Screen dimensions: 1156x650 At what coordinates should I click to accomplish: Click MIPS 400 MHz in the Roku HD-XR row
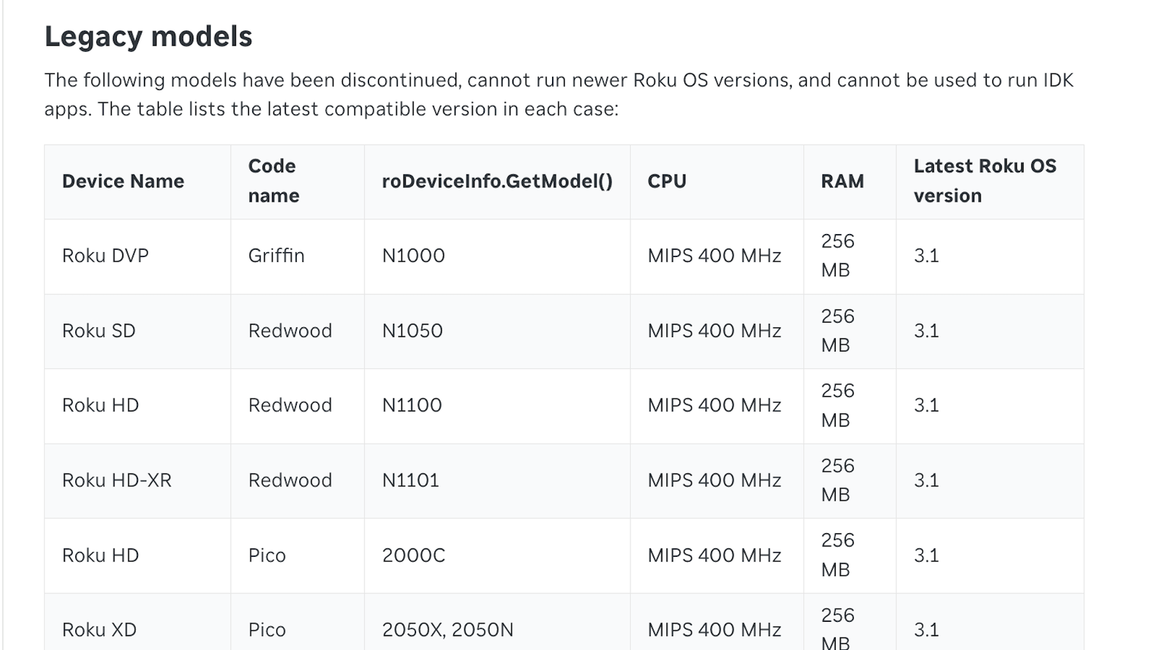(x=714, y=480)
